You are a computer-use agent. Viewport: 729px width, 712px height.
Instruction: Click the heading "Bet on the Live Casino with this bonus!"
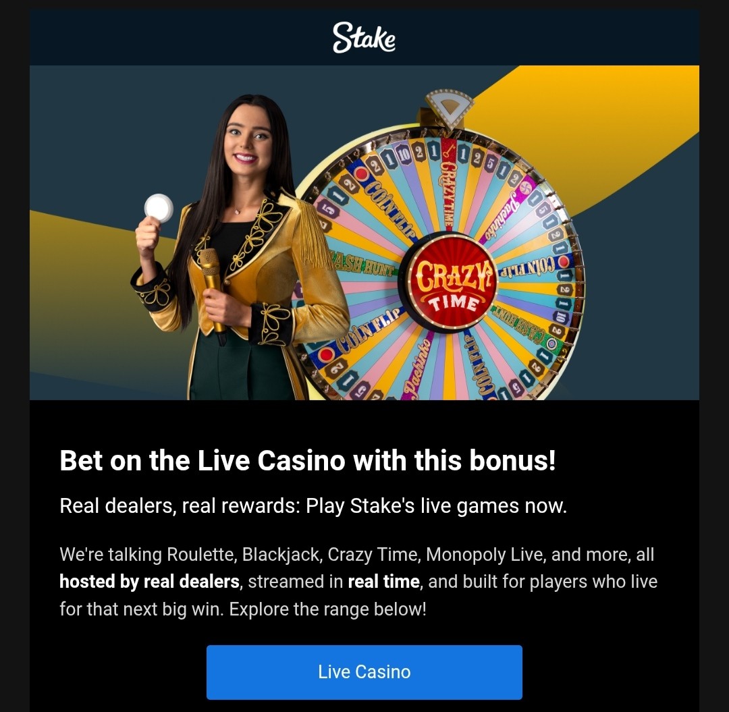coord(308,460)
